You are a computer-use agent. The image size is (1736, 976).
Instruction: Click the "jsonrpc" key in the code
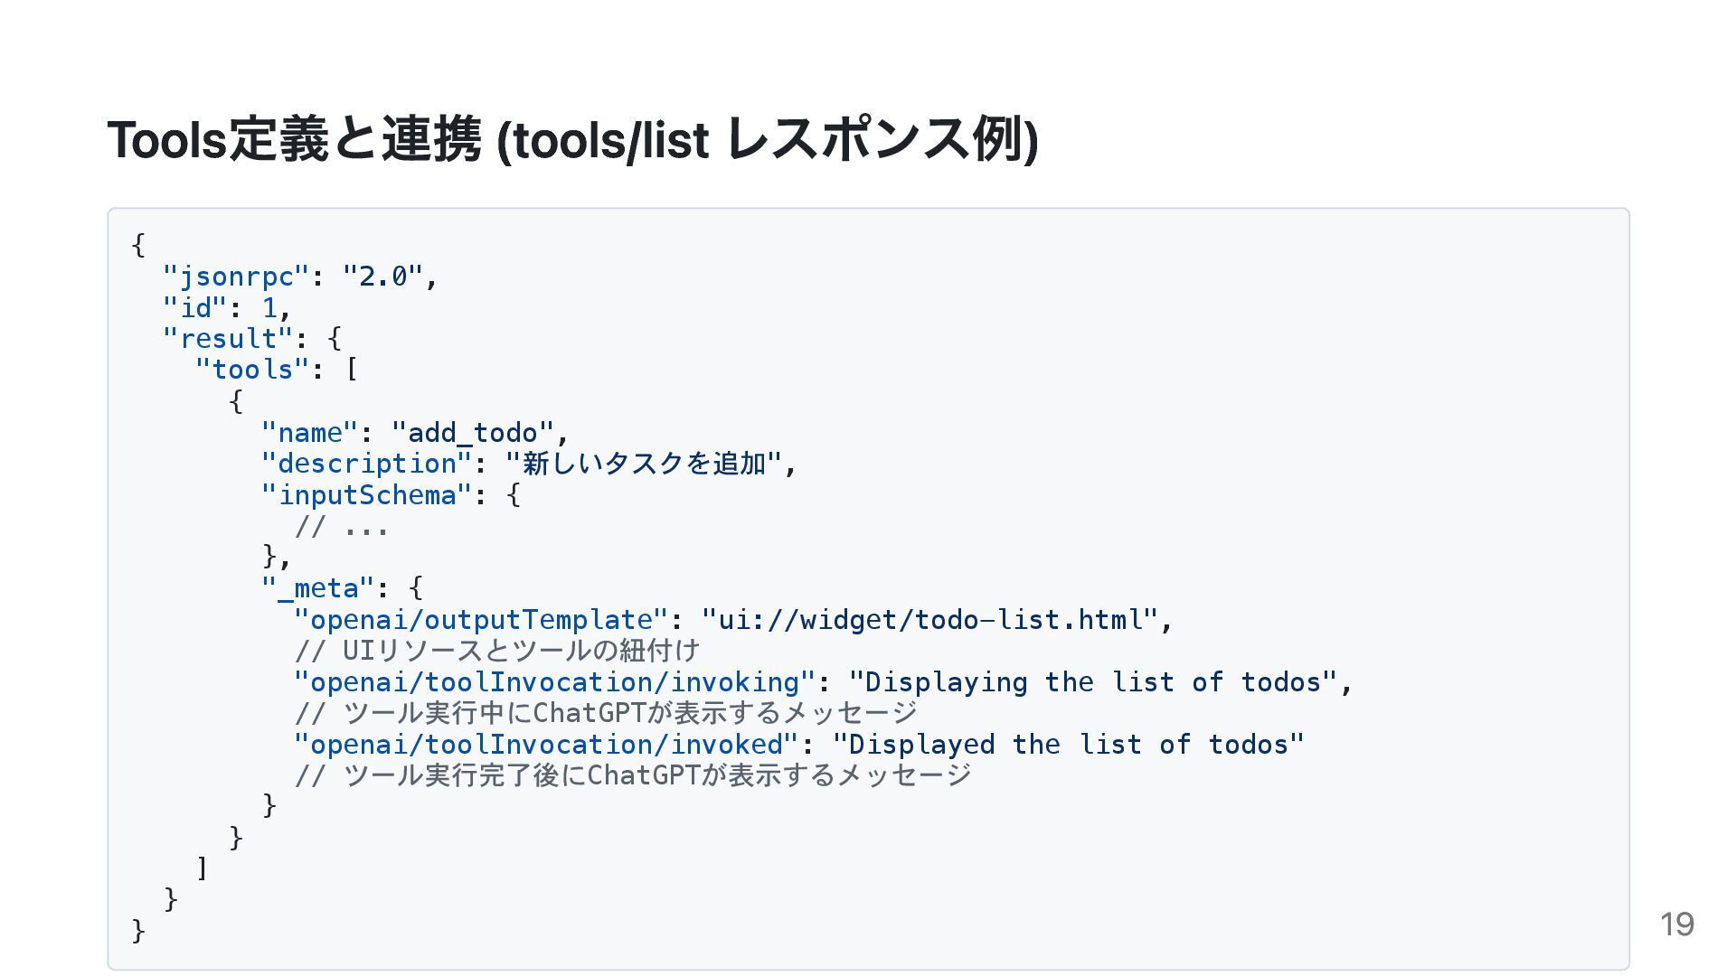(236, 277)
